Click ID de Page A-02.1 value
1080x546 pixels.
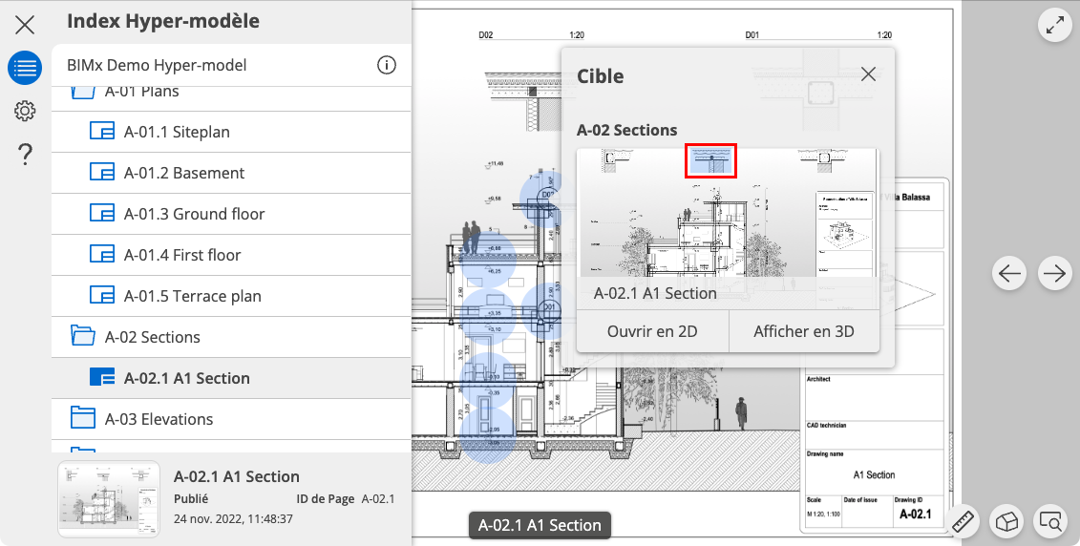378,499
